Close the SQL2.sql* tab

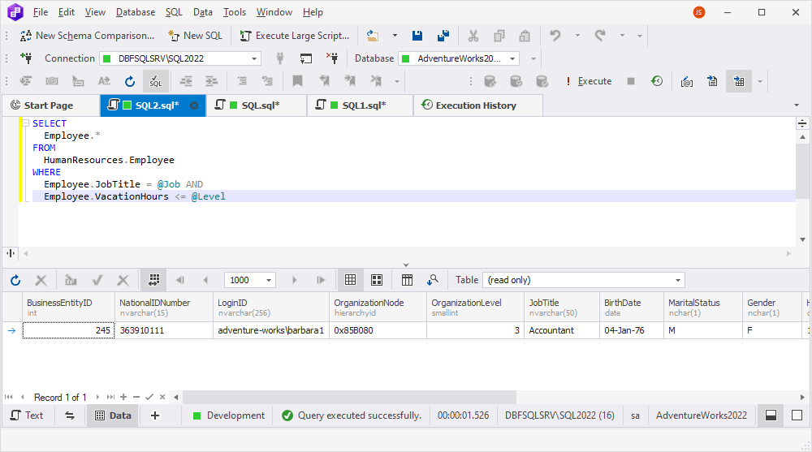[194, 105]
